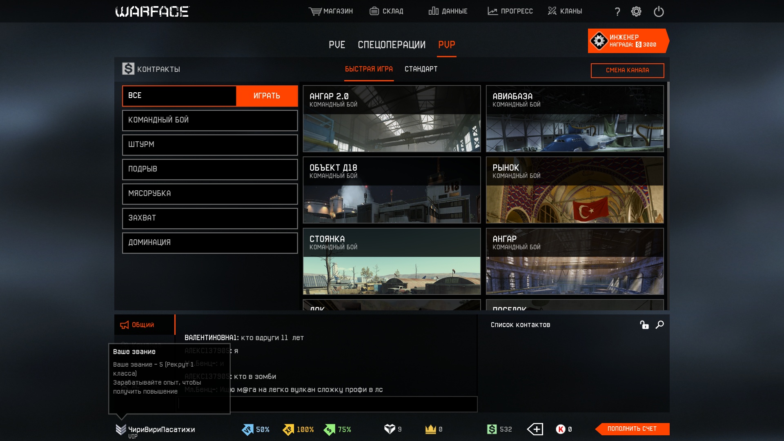Open settings via the gear icon
The image size is (784, 441).
coord(636,11)
